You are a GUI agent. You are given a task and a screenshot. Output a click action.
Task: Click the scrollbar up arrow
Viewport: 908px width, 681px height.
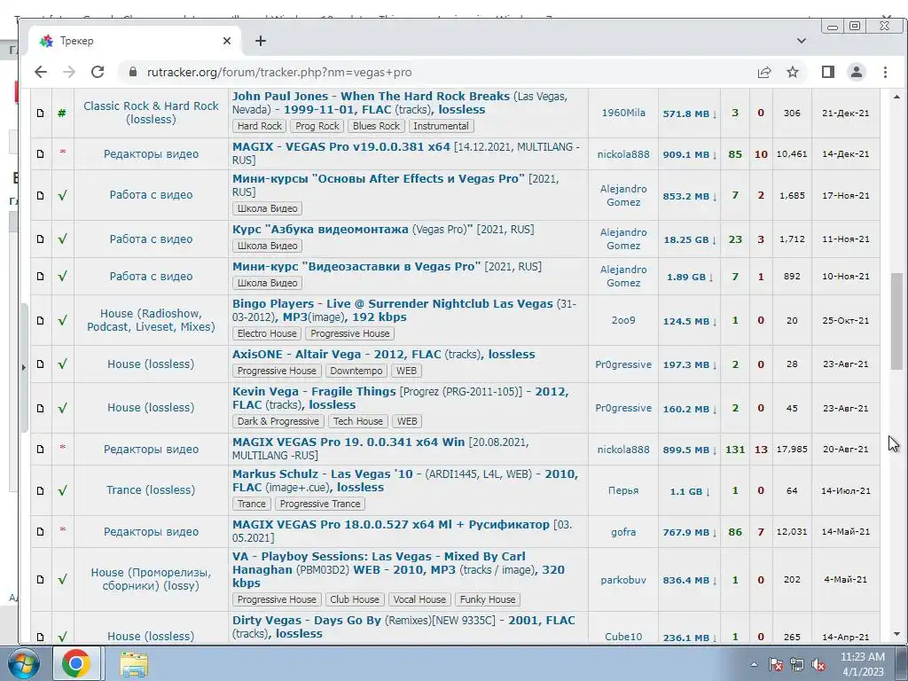coord(896,97)
